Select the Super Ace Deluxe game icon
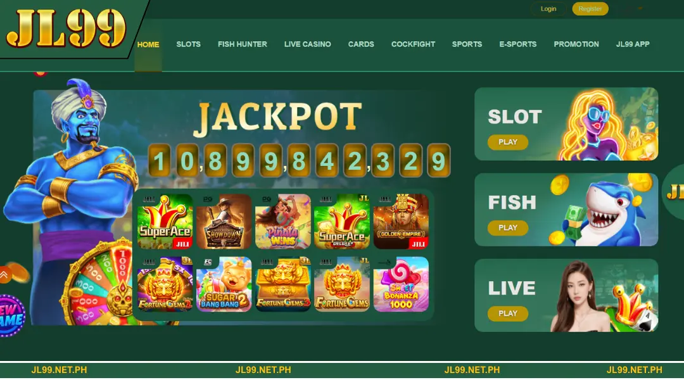 click(341, 222)
